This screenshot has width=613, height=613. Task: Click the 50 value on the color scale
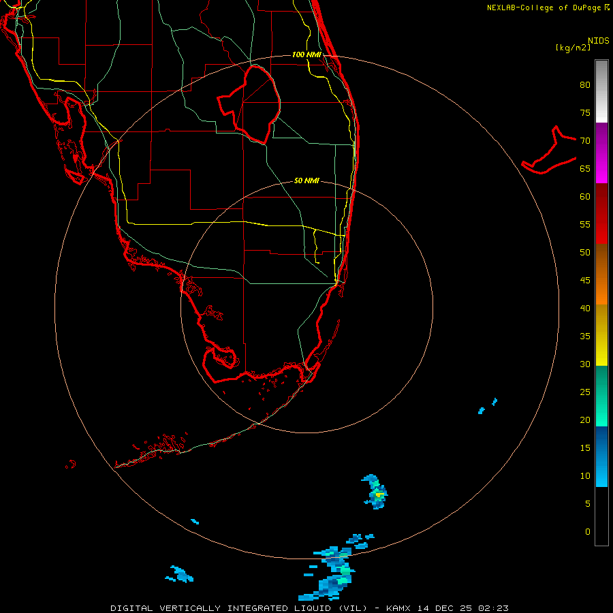(x=585, y=253)
